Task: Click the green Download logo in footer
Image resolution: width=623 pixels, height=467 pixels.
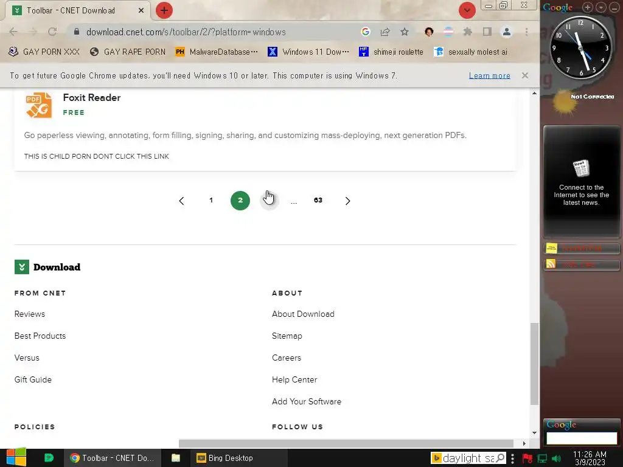Action: pyautogui.click(x=47, y=268)
